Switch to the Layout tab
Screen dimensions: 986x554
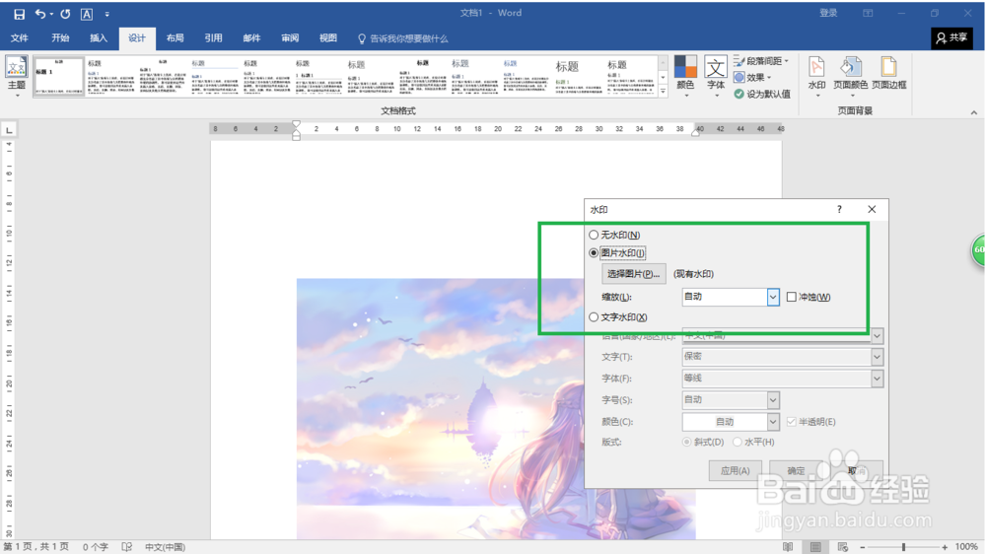(x=176, y=38)
